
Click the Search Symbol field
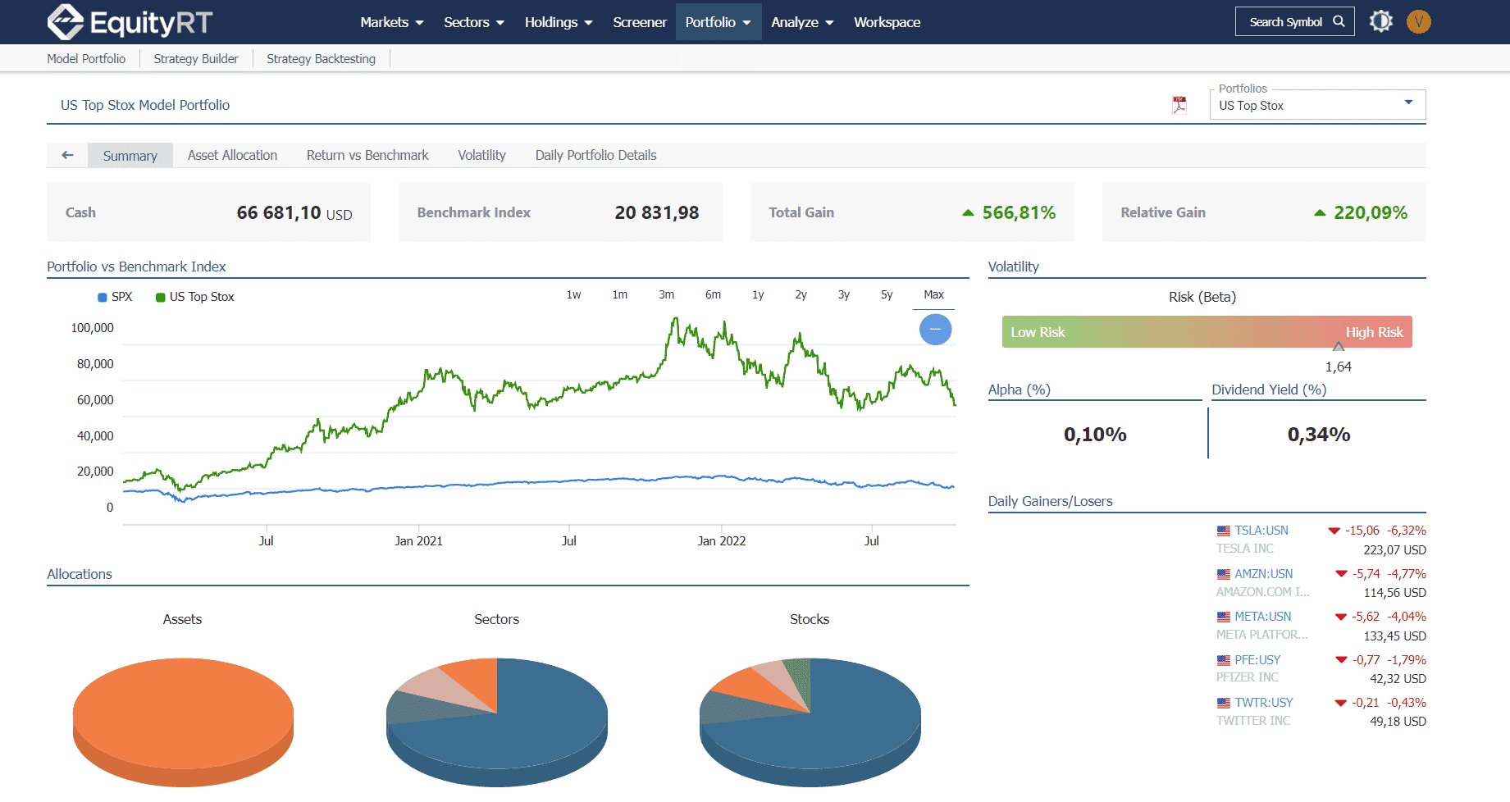(1294, 21)
